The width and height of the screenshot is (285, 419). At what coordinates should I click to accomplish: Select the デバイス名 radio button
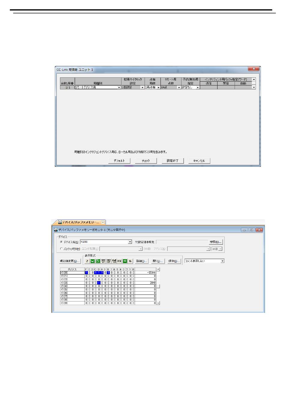point(61,242)
